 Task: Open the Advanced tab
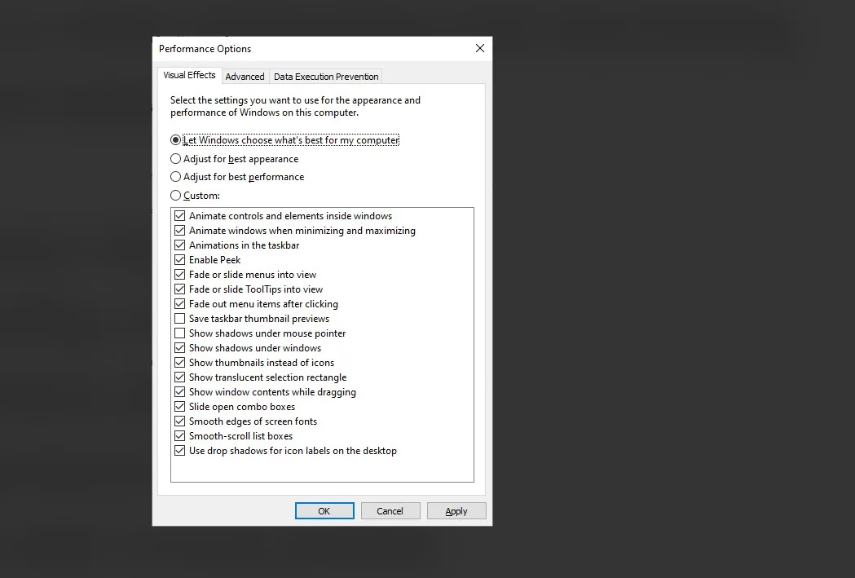245,77
